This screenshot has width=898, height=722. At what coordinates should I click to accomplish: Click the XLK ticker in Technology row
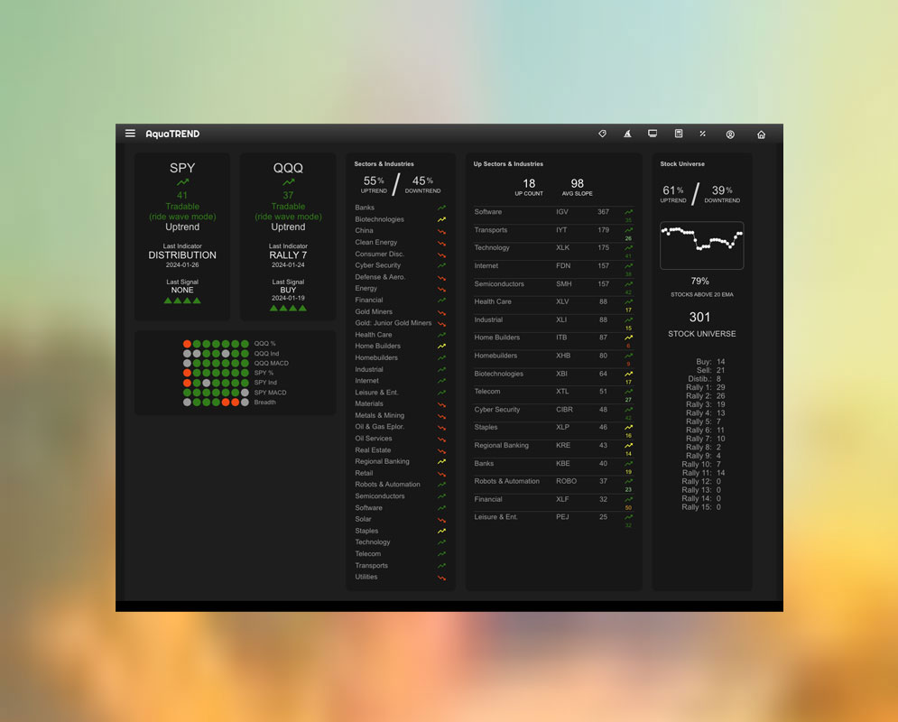coord(563,248)
